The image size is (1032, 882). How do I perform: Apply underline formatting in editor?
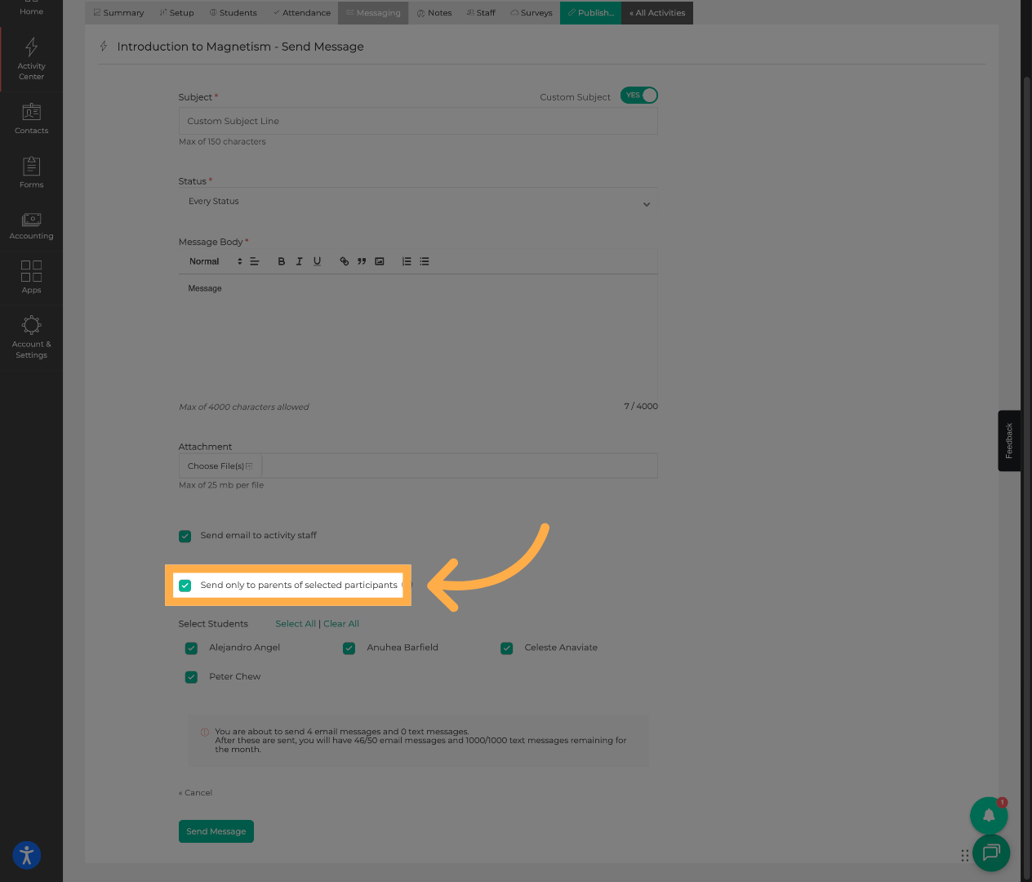click(317, 261)
